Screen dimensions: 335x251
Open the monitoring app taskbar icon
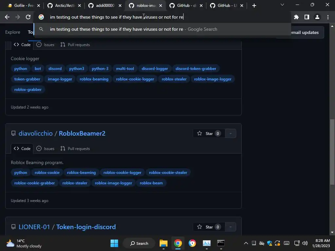(207, 243)
